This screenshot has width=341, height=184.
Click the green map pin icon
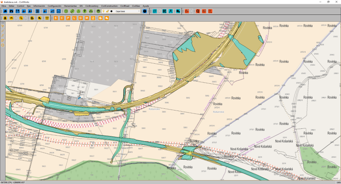tap(85, 11)
